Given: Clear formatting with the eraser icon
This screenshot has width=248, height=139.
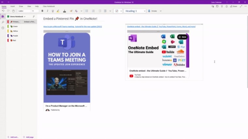Looking at the screenshot, I should pos(71,11).
